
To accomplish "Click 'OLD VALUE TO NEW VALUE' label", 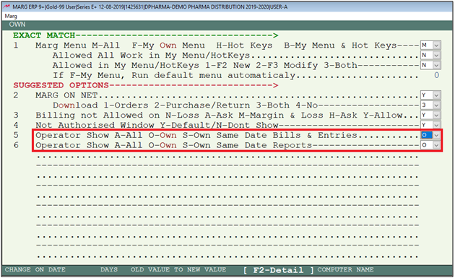I will pyautogui.click(x=178, y=269).
